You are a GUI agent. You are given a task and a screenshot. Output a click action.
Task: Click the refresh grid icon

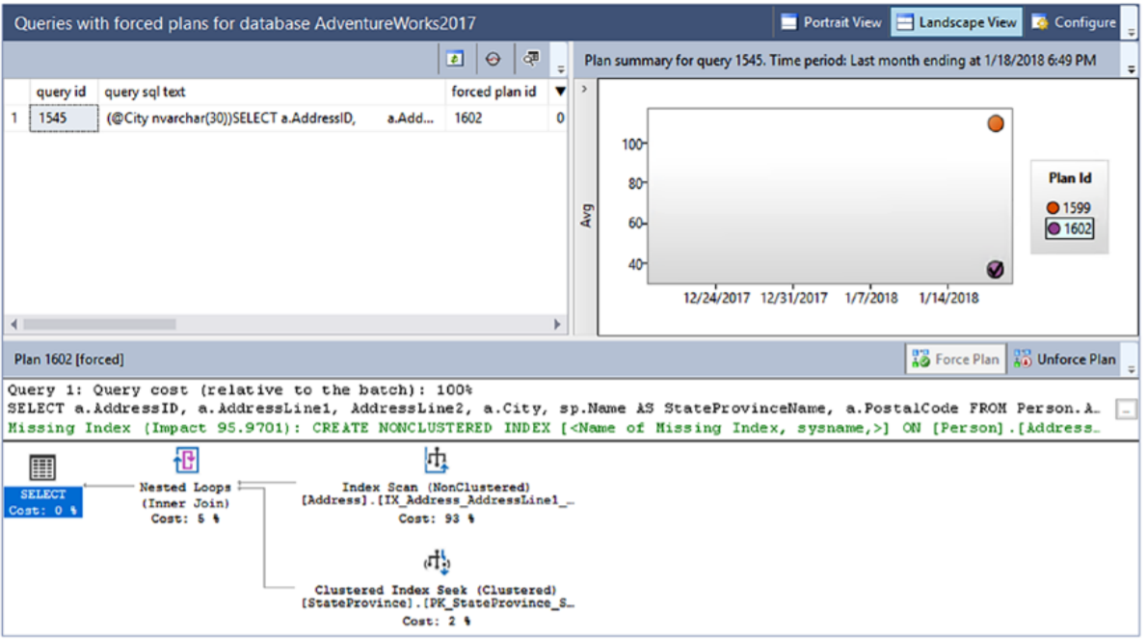pos(455,59)
